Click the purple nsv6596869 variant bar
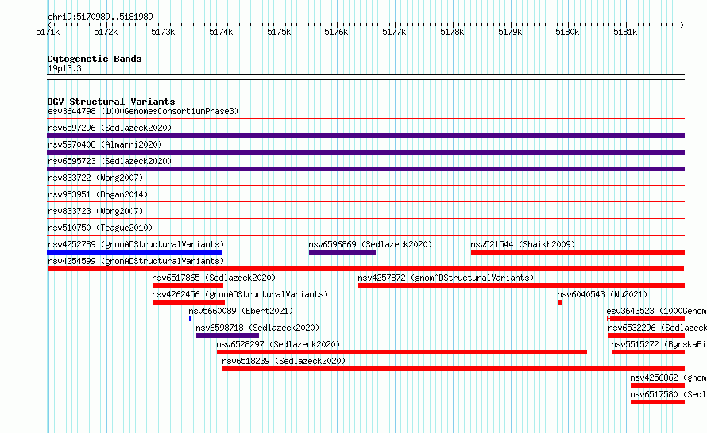 pyautogui.click(x=342, y=252)
